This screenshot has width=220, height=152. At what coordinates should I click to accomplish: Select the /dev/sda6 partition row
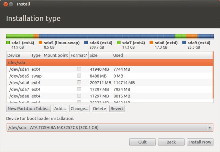[x=109, y=83]
